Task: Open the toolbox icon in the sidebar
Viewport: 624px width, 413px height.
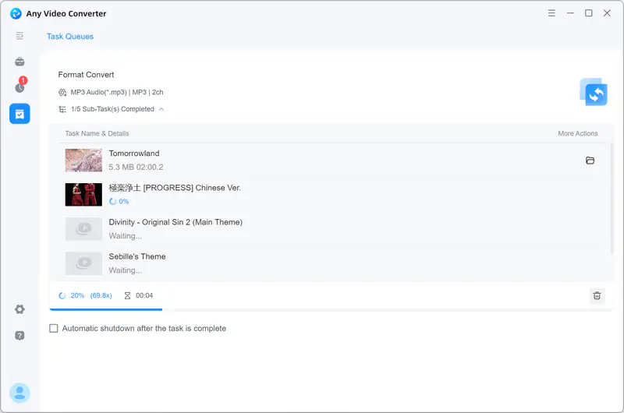Action: click(19, 62)
